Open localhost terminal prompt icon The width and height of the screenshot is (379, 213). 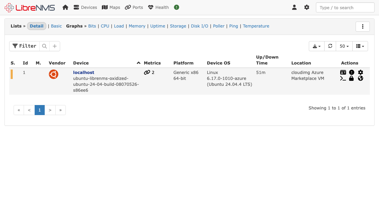coord(343,78)
